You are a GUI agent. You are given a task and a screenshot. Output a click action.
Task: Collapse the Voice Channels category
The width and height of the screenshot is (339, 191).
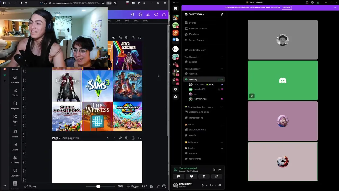click(193, 69)
